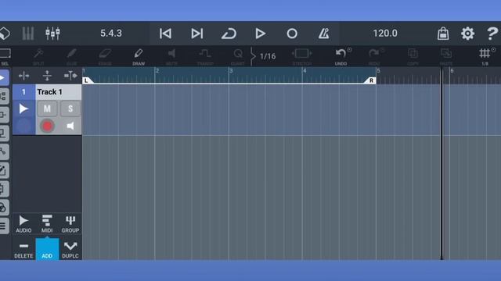Select the Draw pencil tool
The width and height of the screenshot is (501, 281).
pyautogui.click(x=139, y=56)
